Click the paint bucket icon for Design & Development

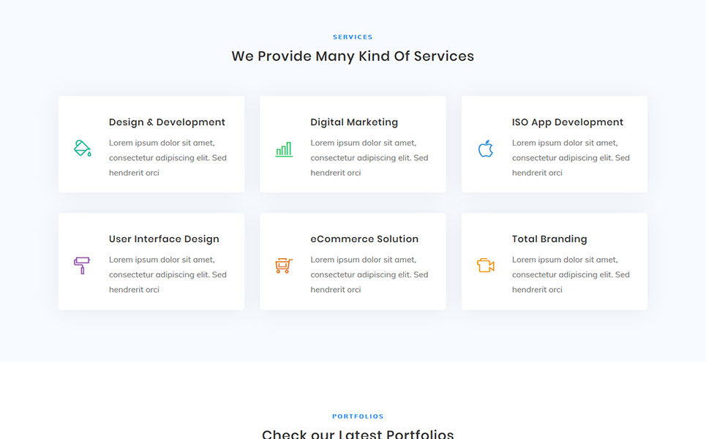83,148
